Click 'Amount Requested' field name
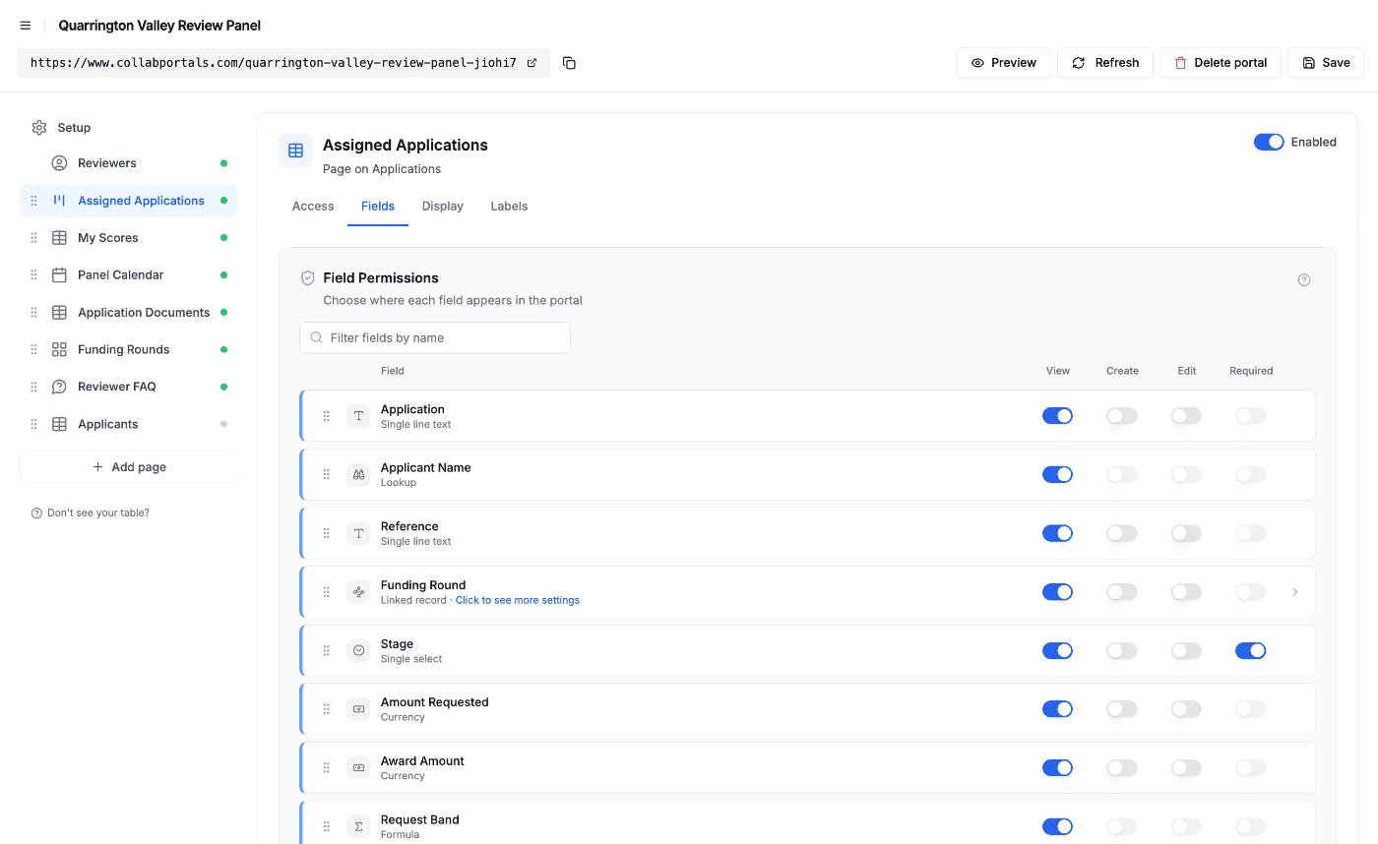This screenshot has width=1378, height=844. 435,702
